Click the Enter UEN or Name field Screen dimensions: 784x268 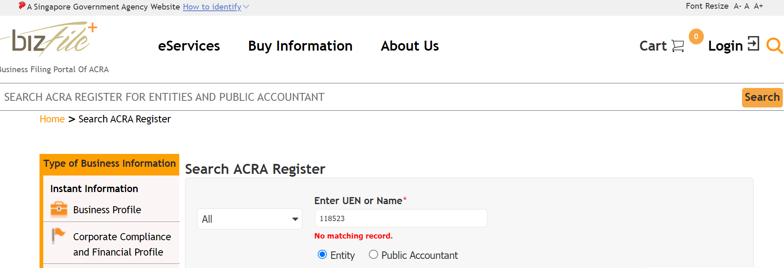[x=401, y=218]
